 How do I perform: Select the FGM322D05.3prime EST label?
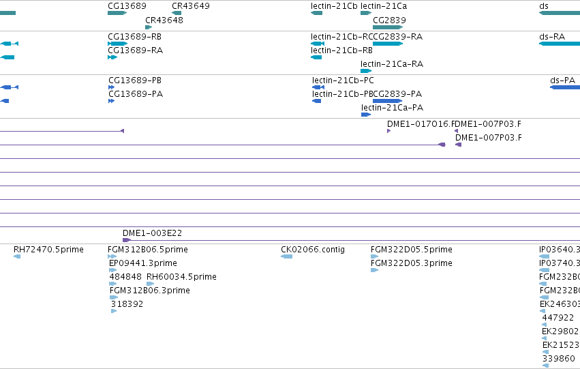412,263
